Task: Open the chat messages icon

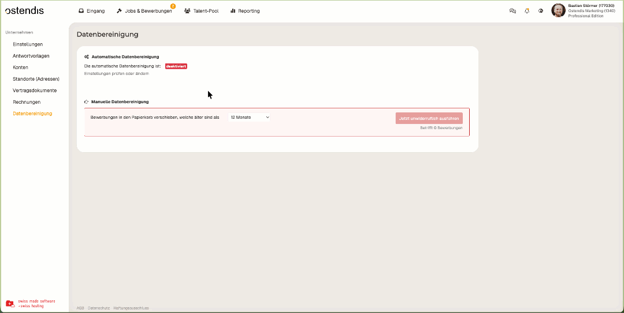Action: (512, 11)
